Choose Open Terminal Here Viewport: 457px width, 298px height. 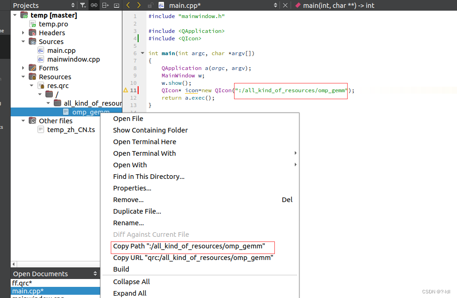[x=200, y=142]
